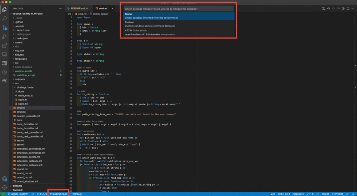Viewport: 357px width, 196px height.
Task: Open Source Control view with badge
Action: (4, 27)
